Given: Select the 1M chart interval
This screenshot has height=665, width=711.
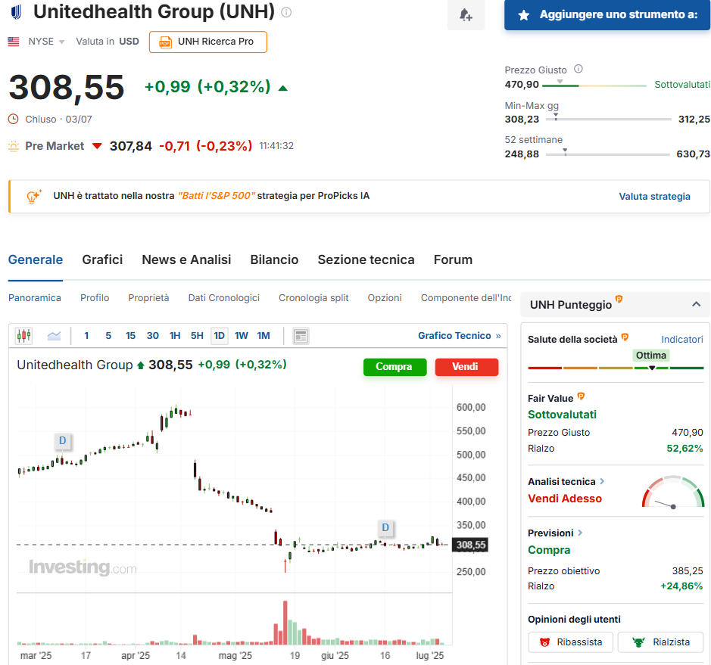Looking at the screenshot, I should point(264,336).
